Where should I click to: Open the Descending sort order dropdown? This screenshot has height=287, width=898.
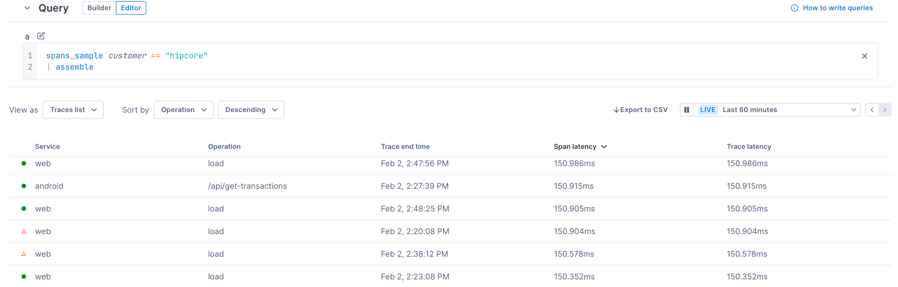(251, 110)
